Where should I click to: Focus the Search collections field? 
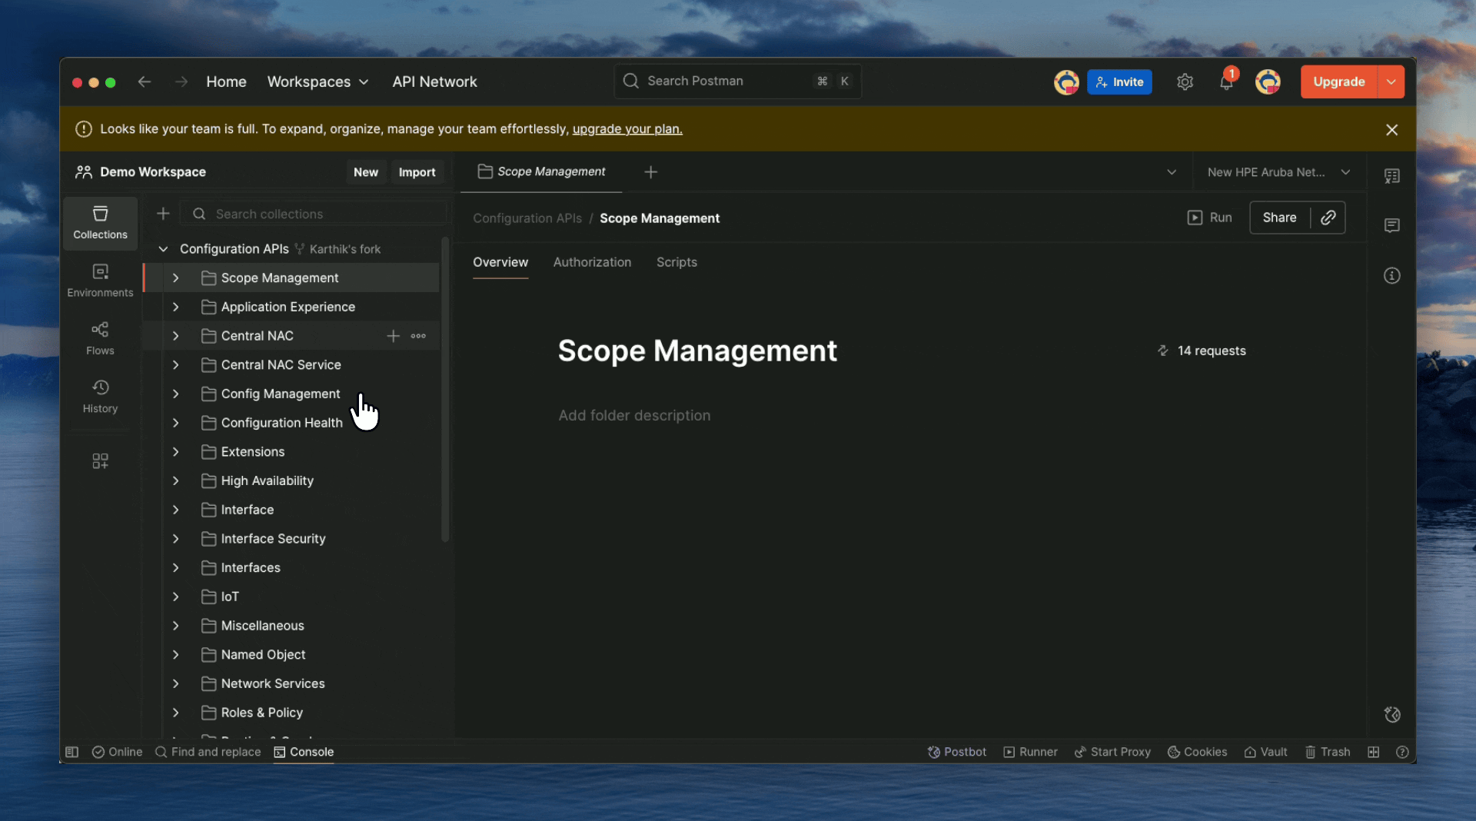click(x=315, y=214)
